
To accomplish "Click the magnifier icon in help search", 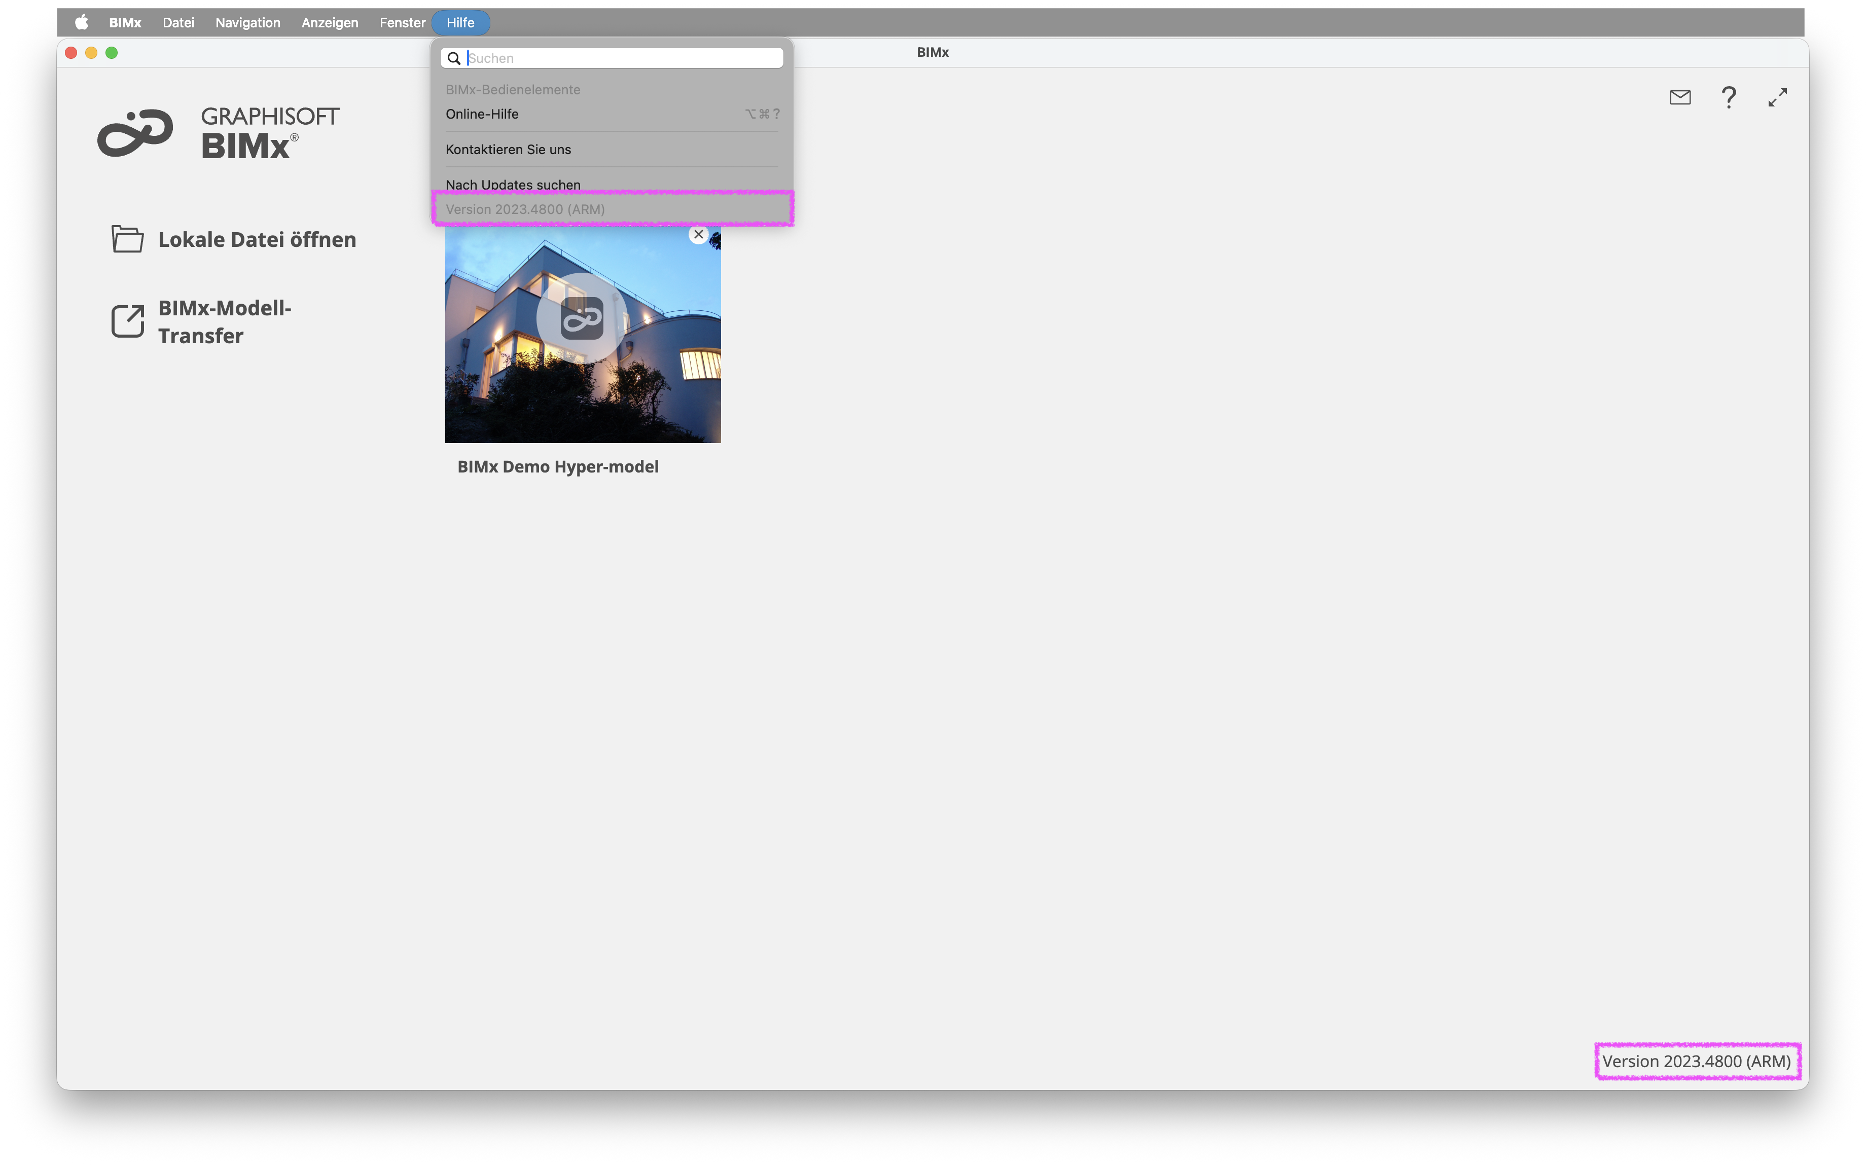I will point(454,58).
